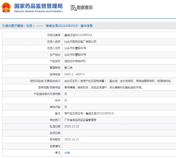The height and width of the screenshot is (158, 176).
Task: Click the 数据查询 heading text
Action: pyautogui.click(x=85, y=8)
